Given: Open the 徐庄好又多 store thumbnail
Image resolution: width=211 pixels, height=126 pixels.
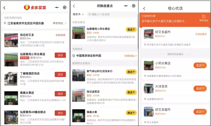Looking at the screenshot, I should pyautogui.click(x=11, y=40).
